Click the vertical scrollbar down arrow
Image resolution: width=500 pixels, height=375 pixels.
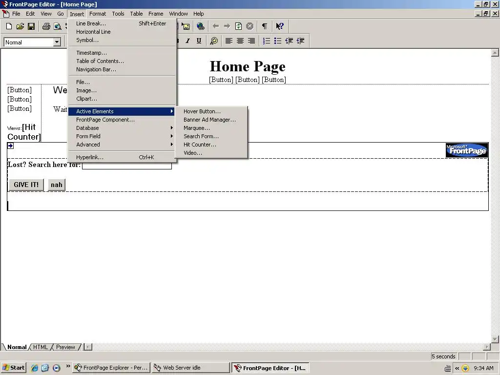coord(495,339)
